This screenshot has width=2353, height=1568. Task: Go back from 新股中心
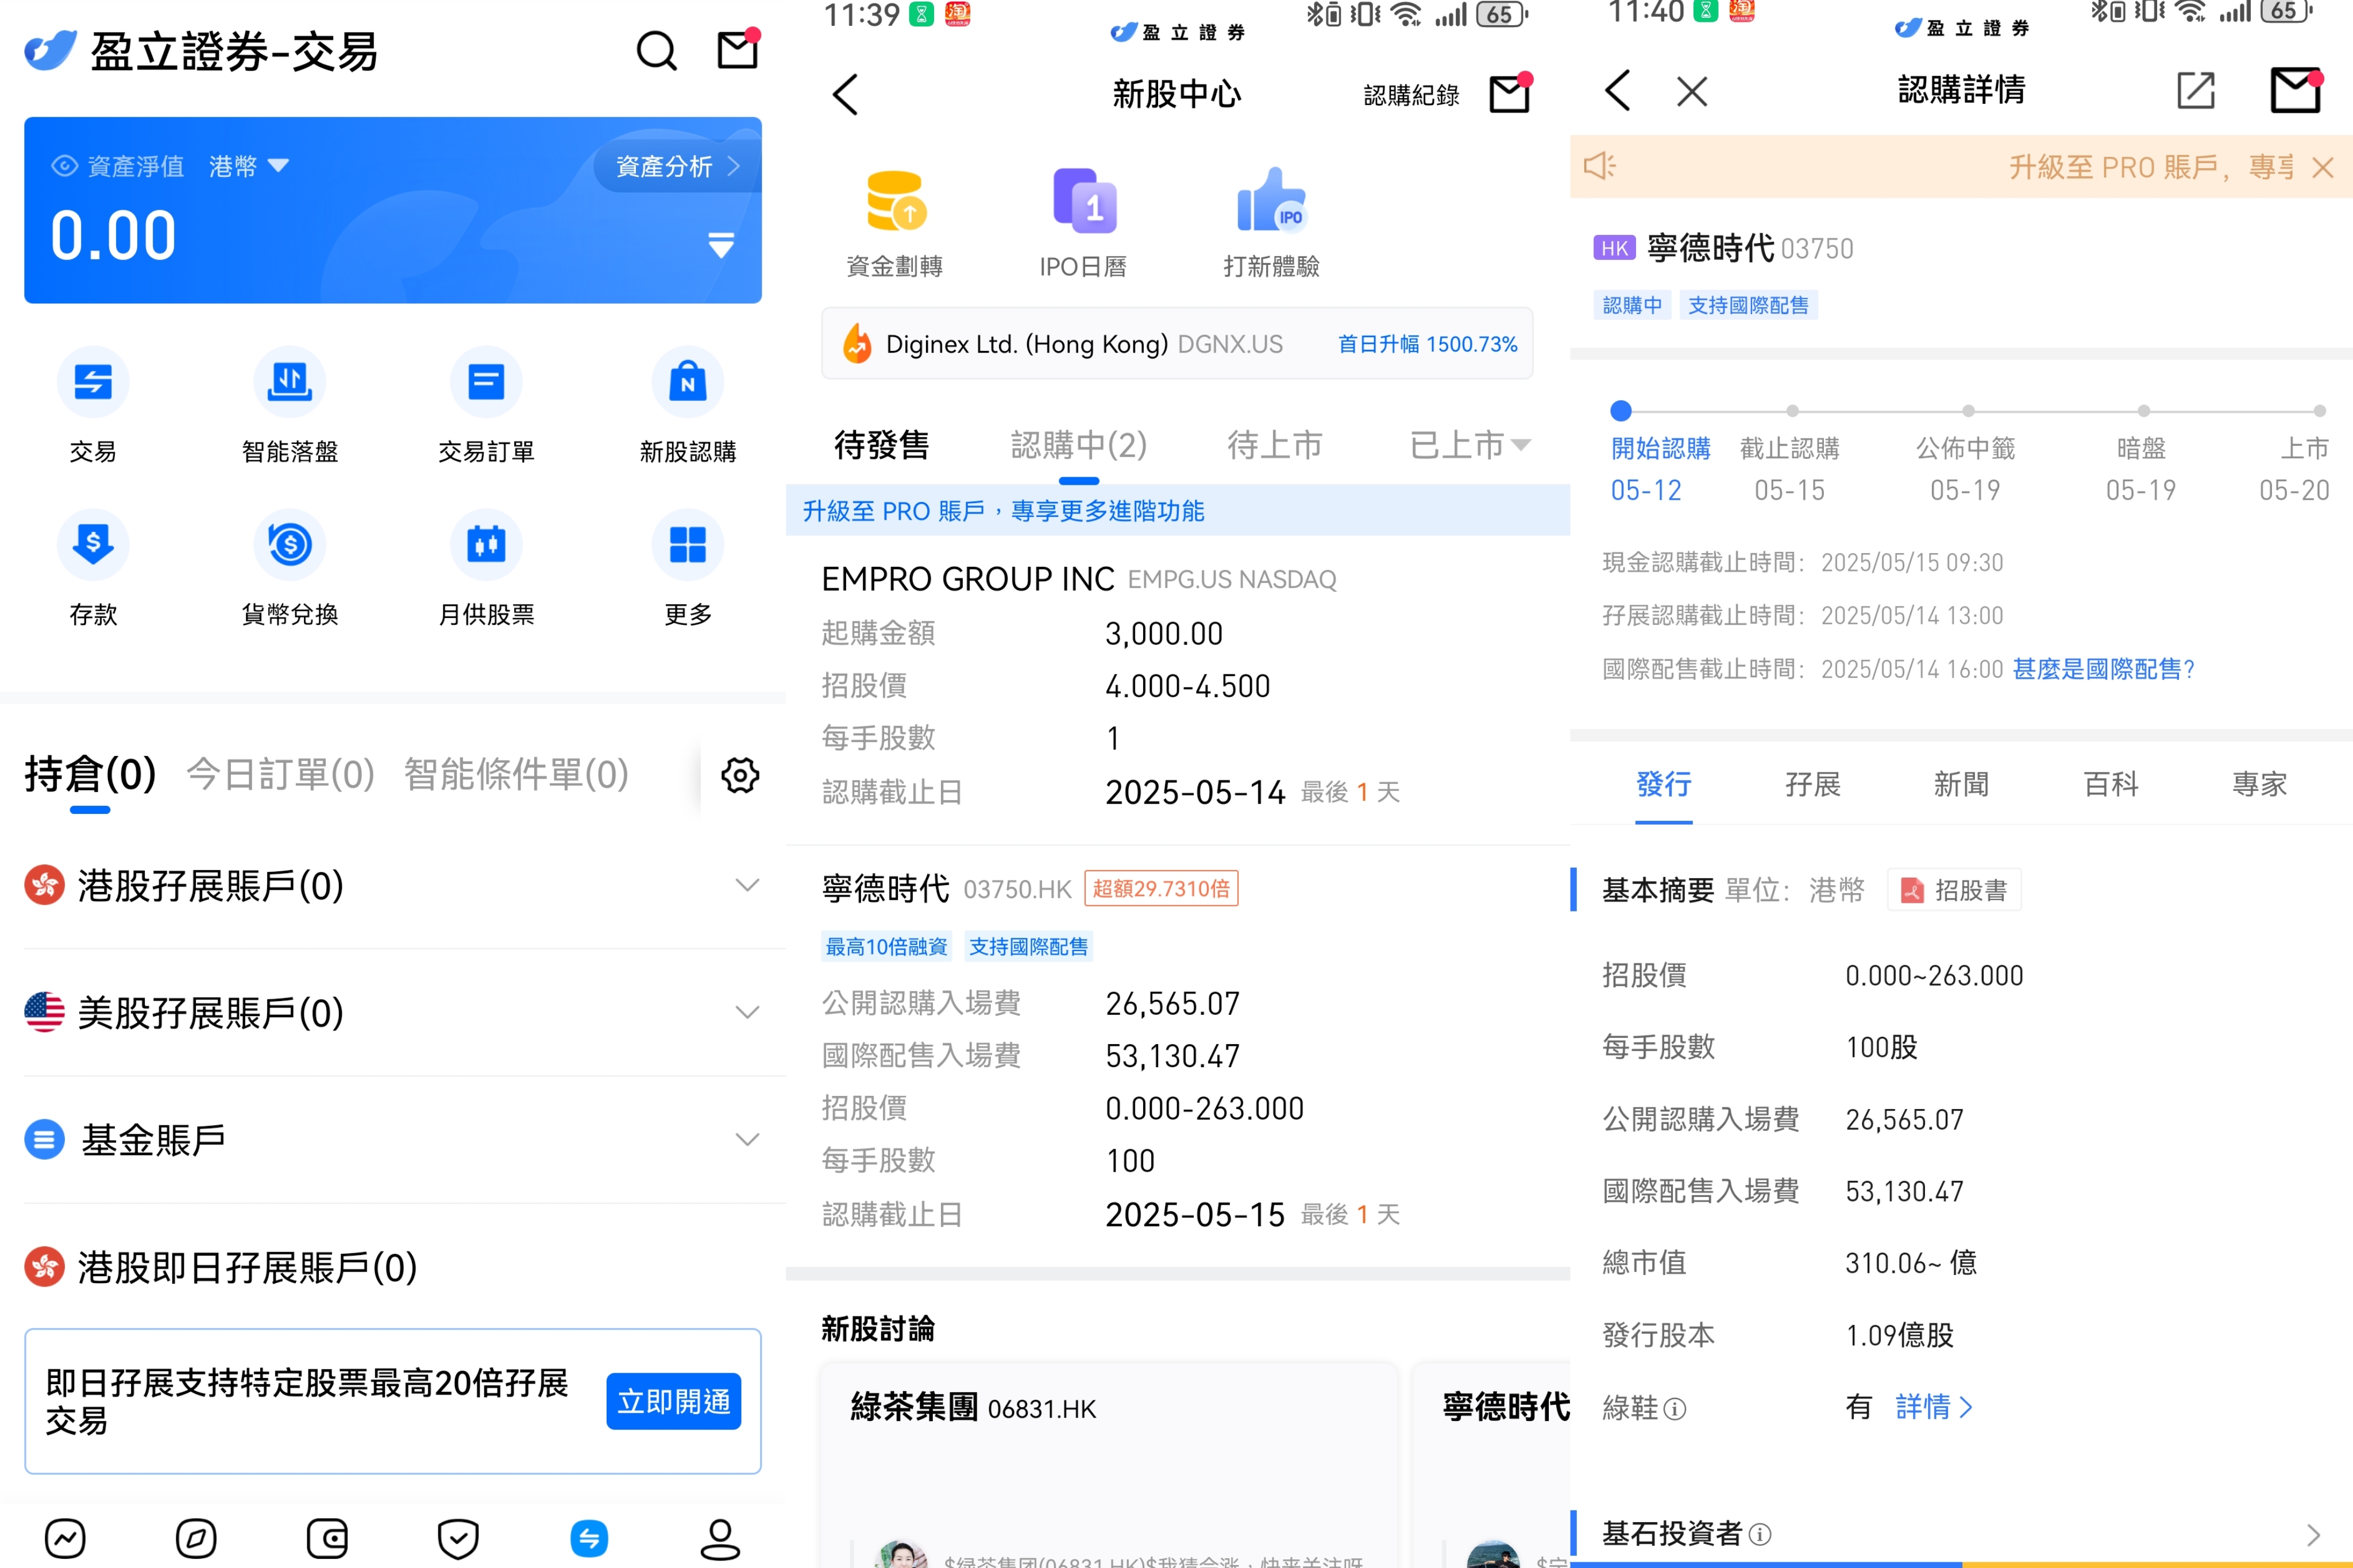846,95
